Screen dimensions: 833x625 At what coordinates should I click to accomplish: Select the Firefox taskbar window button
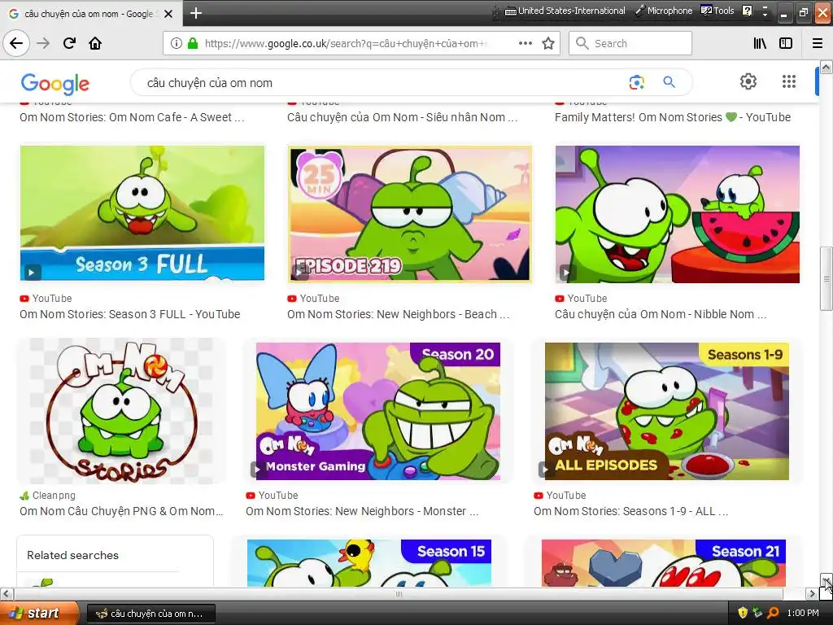click(x=150, y=614)
